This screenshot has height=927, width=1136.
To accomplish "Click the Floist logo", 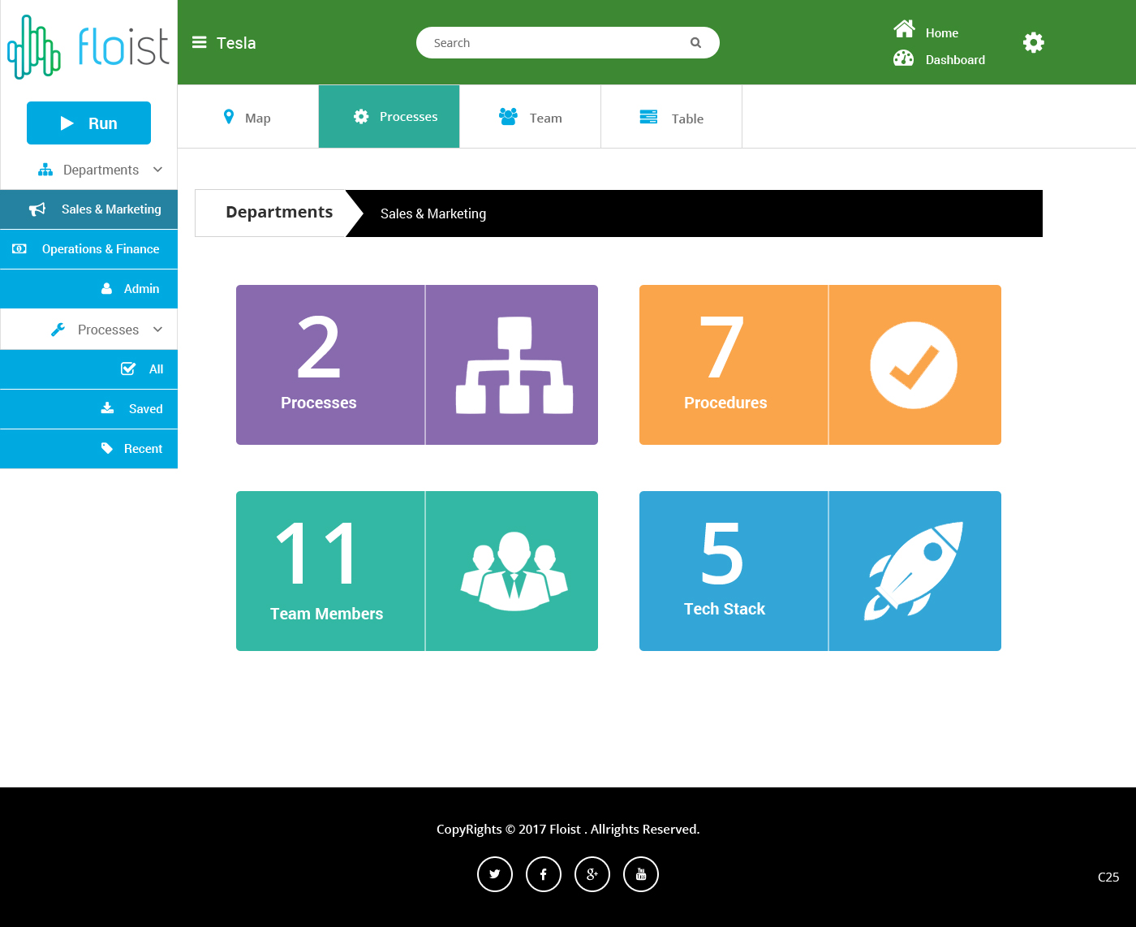I will 88,46.
